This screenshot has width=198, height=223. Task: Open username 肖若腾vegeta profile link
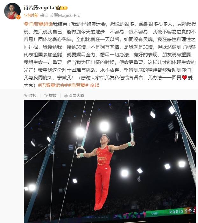[x=39, y=8]
